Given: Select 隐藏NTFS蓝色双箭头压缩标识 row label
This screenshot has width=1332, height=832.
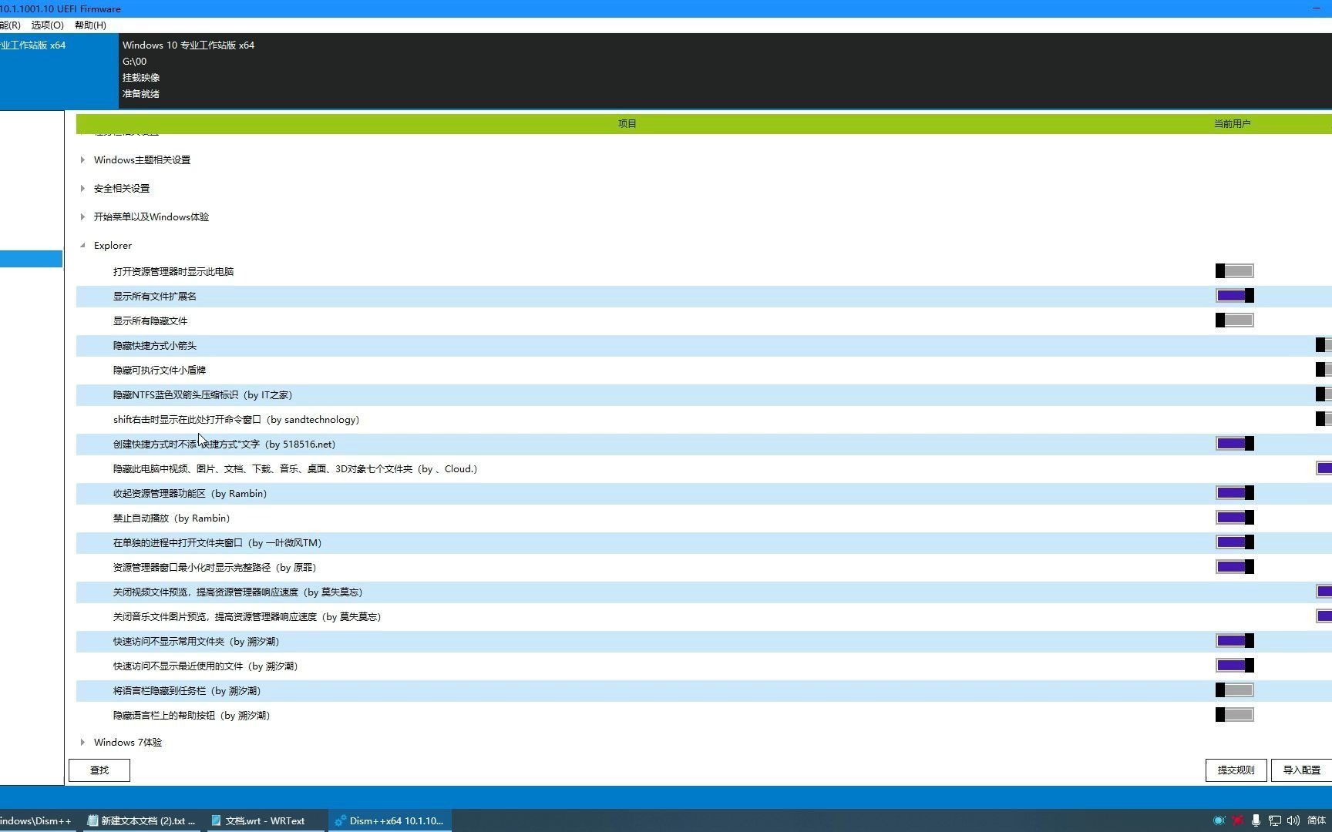Looking at the screenshot, I should pyautogui.click(x=203, y=395).
